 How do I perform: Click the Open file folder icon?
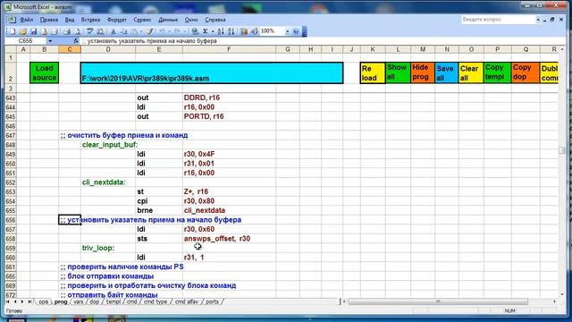point(23,32)
